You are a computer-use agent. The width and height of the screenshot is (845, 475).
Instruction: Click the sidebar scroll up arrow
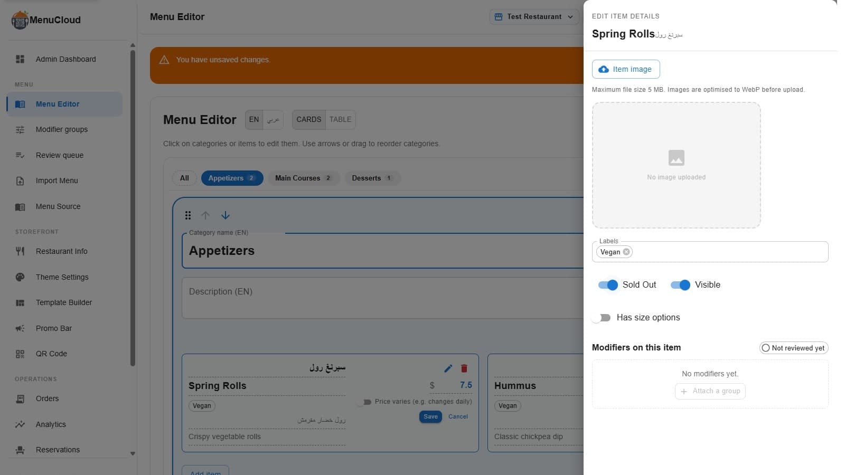tap(133, 45)
